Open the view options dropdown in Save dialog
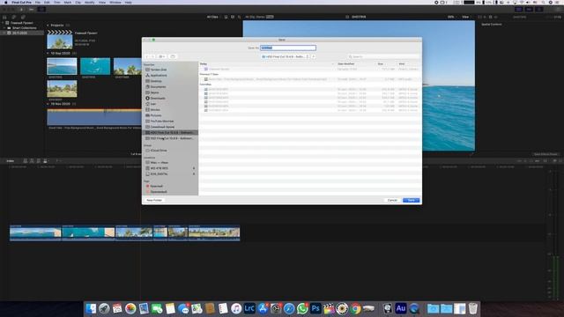The height and width of the screenshot is (317, 564). click(162, 56)
